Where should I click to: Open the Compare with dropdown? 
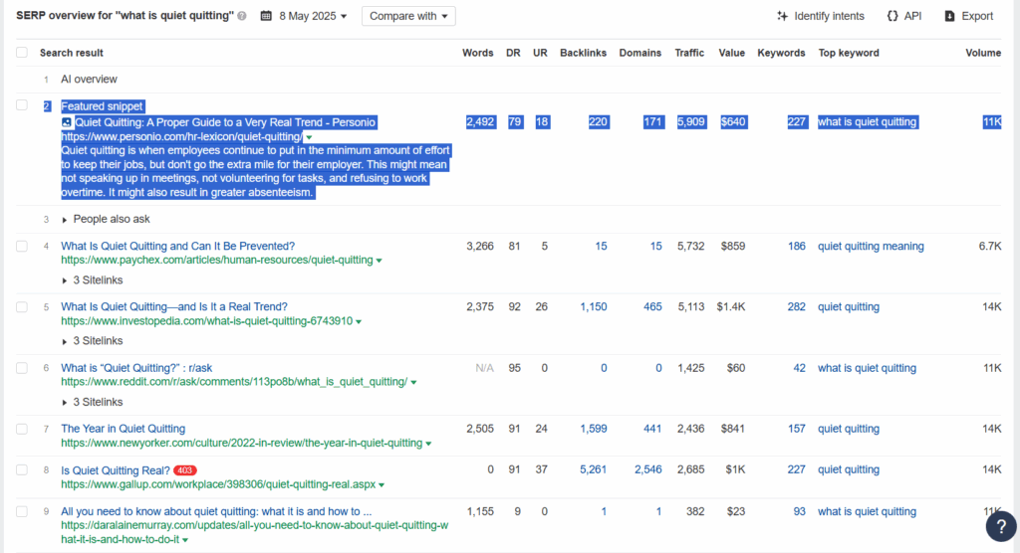coord(408,16)
